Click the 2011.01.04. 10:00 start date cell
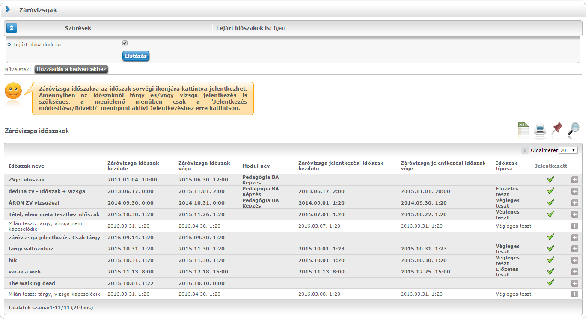Screen dimensions: 586x321 (132, 180)
